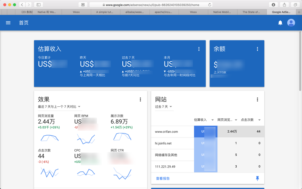
Task: Click 展示次数 sparkline chart
Action: click(x=122, y=137)
